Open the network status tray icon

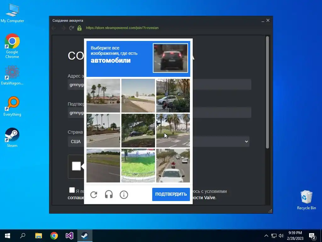coord(274,236)
